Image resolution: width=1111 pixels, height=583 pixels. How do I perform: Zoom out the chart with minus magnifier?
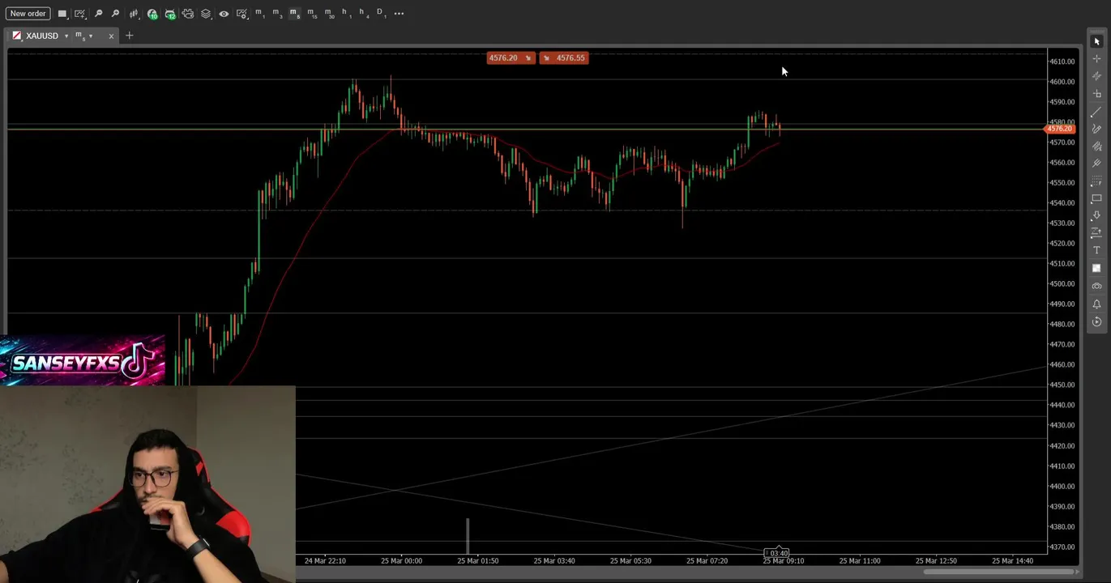coord(98,14)
